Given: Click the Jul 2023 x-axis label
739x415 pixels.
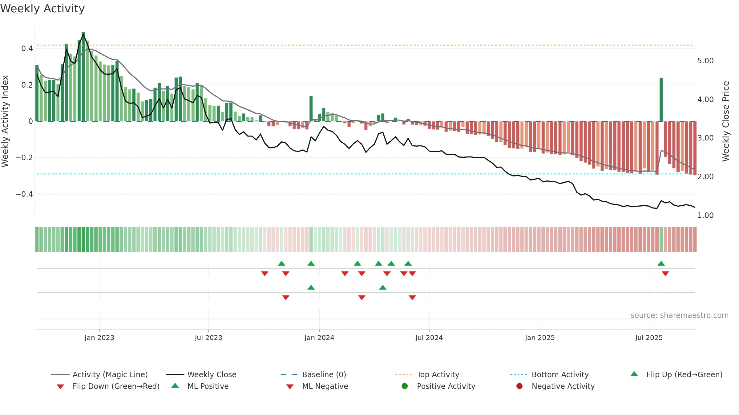Looking at the screenshot, I should (x=208, y=338).
